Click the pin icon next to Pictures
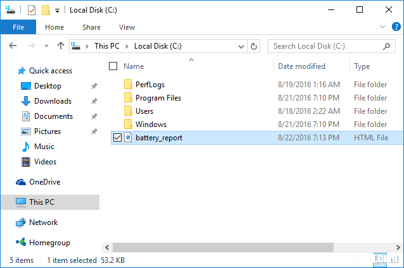This screenshot has width=404, height=268. (x=94, y=131)
